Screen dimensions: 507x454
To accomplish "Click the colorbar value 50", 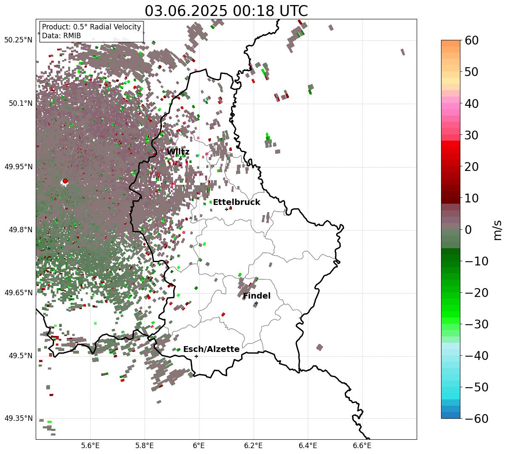I will [472, 72].
